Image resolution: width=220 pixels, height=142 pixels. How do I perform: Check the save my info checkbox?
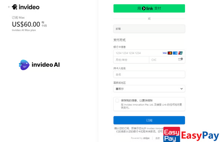pos(117,100)
